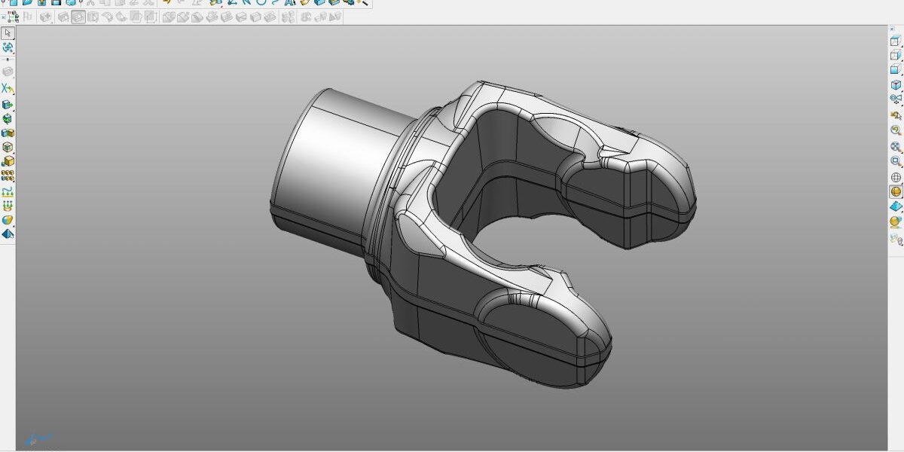Viewport: 904px width, 452px height.
Task: Select the circle sketch tool
Action: (261, 2)
